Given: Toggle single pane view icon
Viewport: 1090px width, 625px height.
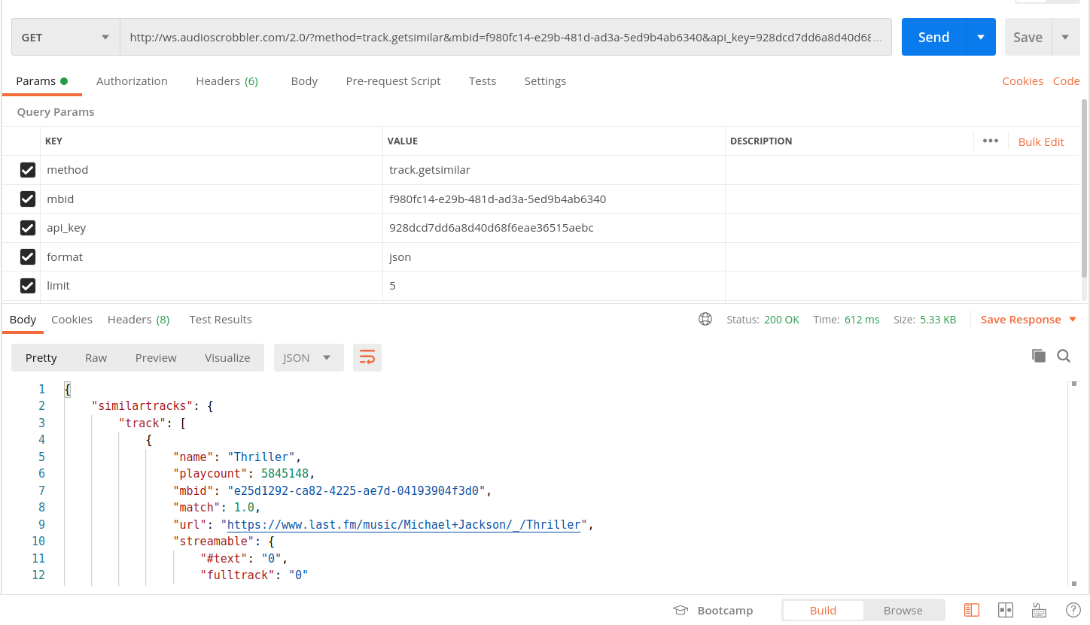Looking at the screenshot, I should [972, 610].
